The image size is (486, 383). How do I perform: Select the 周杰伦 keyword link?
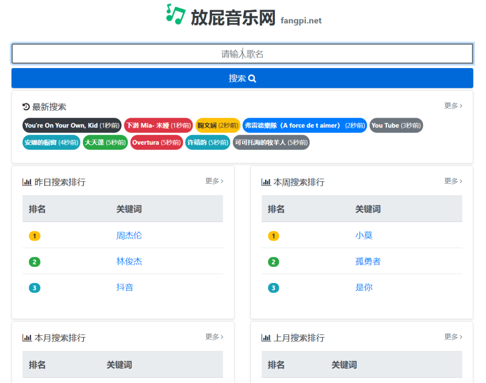129,236
